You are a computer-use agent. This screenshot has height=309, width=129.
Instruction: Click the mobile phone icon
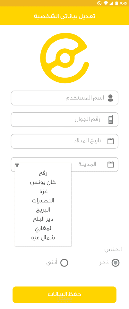click(x=111, y=120)
